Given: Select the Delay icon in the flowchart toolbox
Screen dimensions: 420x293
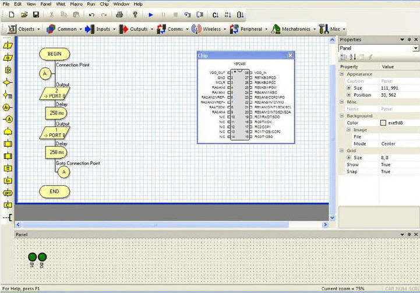Looking at the screenshot, I should pyautogui.click(x=8, y=70).
